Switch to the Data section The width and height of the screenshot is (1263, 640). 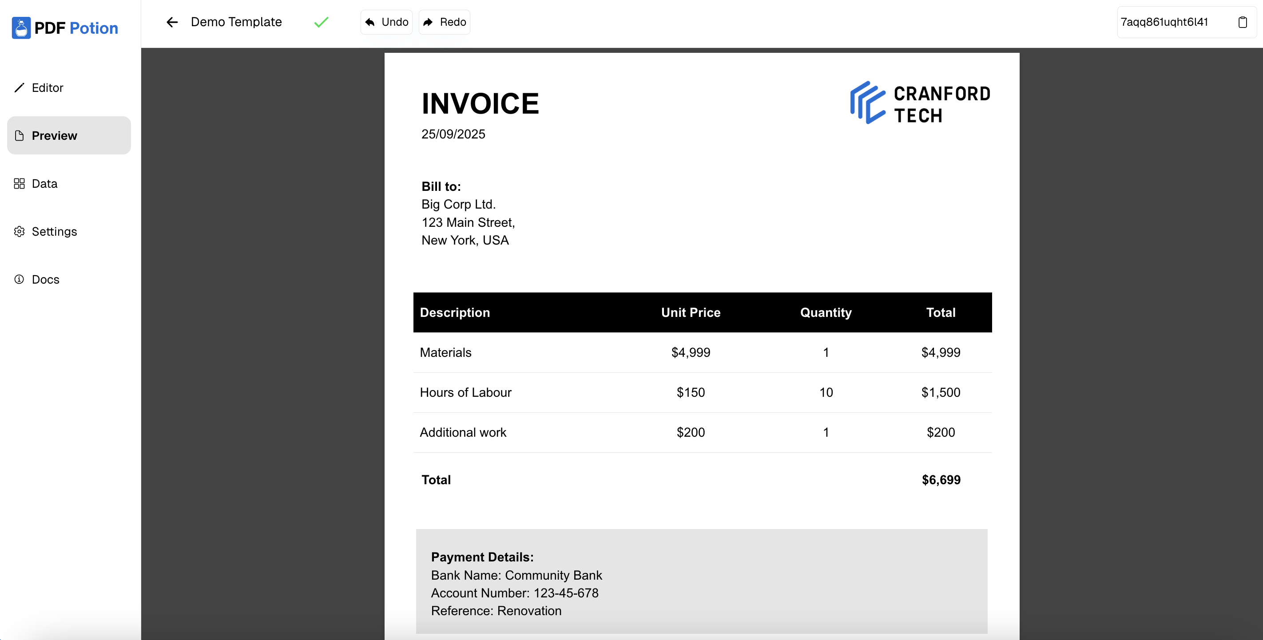coord(44,184)
